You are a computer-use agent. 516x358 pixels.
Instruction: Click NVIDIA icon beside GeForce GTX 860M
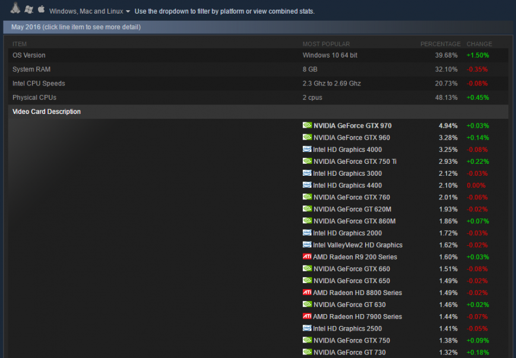tap(307, 220)
